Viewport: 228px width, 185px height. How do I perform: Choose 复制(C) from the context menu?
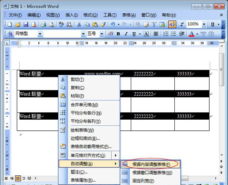click(x=89, y=88)
